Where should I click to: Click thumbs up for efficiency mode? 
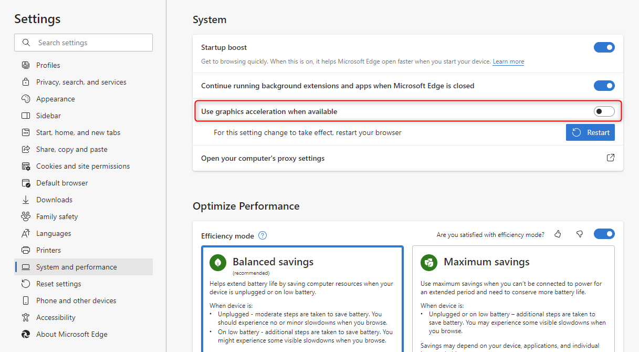558,234
